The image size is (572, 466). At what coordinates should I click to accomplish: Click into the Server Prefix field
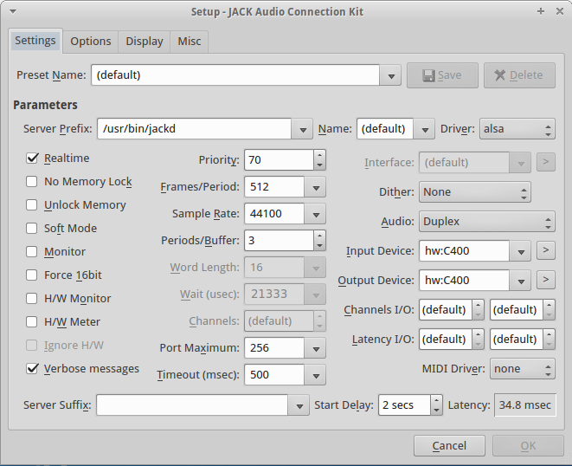tap(194, 129)
